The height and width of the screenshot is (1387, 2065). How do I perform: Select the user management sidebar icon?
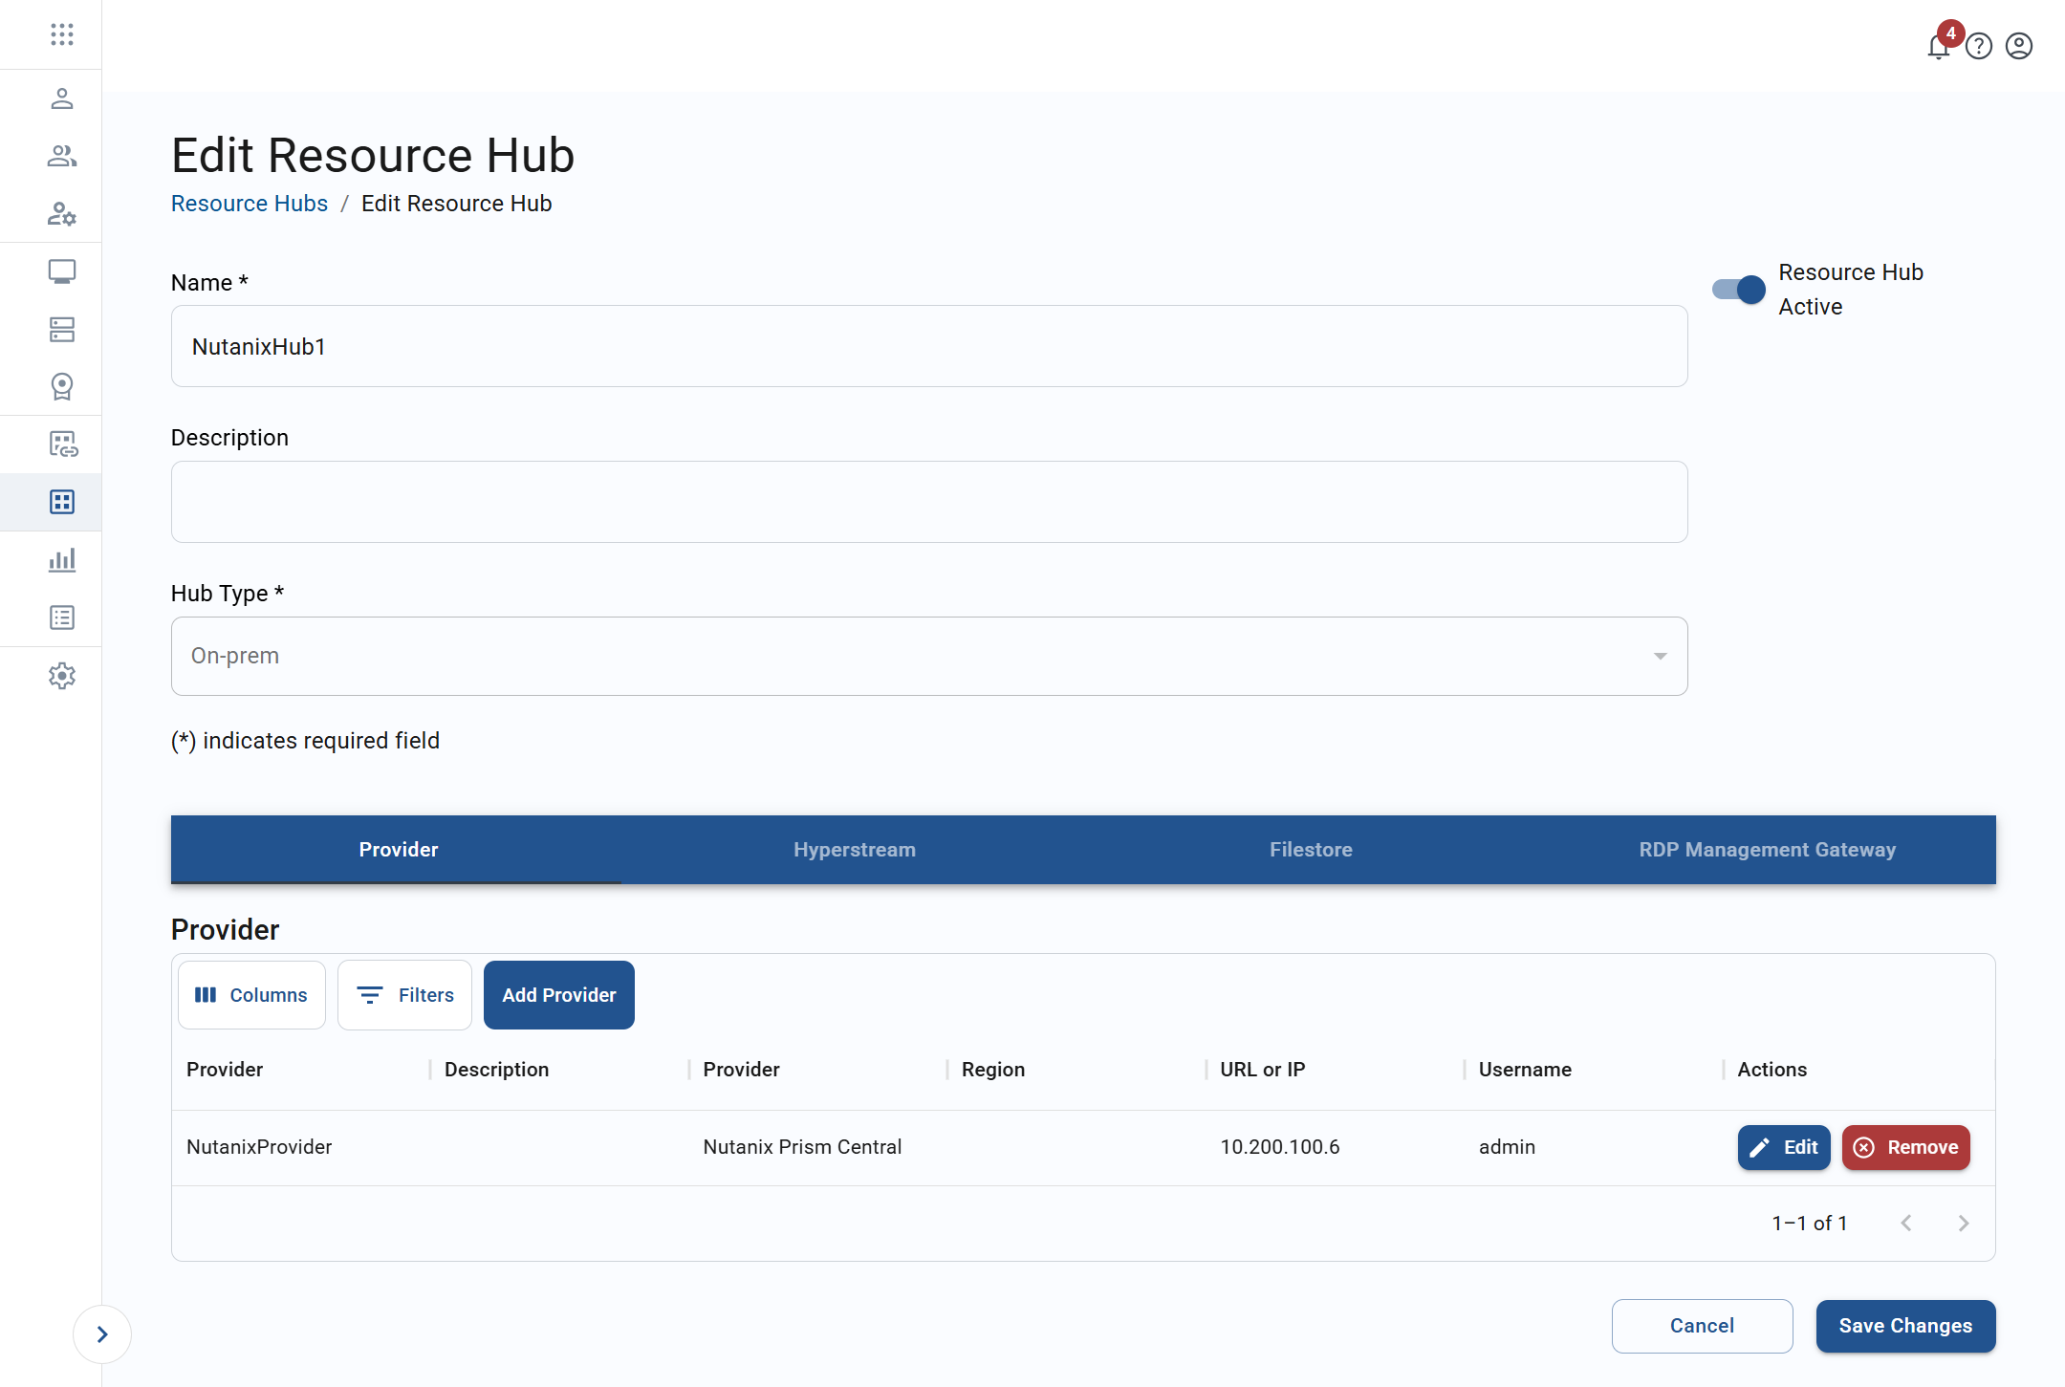click(62, 98)
